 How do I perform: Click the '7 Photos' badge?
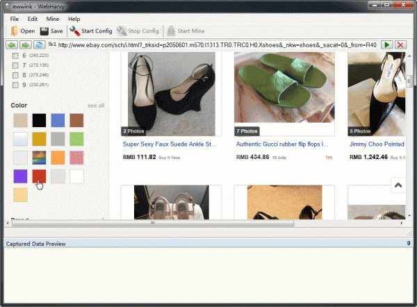pos(247,131)
